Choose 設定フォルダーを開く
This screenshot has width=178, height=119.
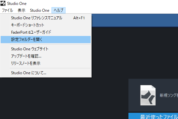[x=46, y=40]
